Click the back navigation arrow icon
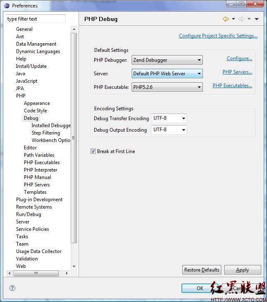Viewport: 267px width, 302px height. point(226,19)
